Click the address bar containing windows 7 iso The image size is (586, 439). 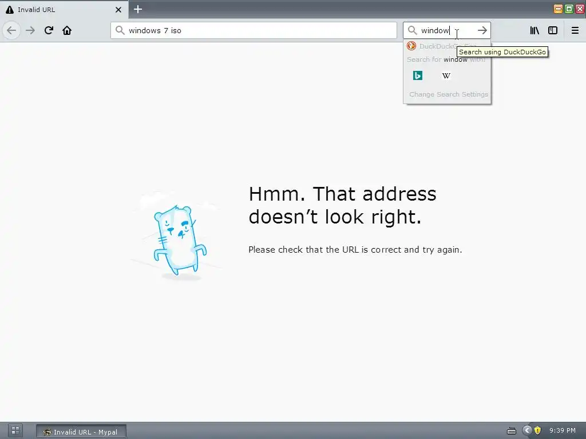pyautogui.click(x=254, y=30)
